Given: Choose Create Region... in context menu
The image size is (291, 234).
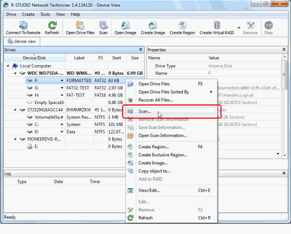Looking at the screenshot, I should [x=171, y=147].
